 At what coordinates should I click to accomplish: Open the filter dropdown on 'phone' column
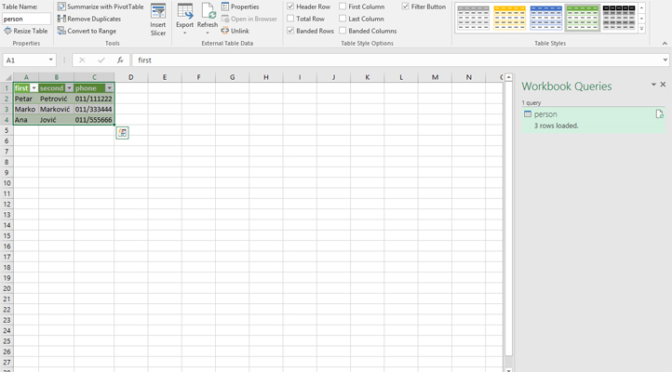[x=109, y=88]
